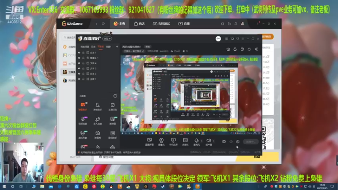Toggle lock for 摄像头 1 source

(x=83, y=58)
